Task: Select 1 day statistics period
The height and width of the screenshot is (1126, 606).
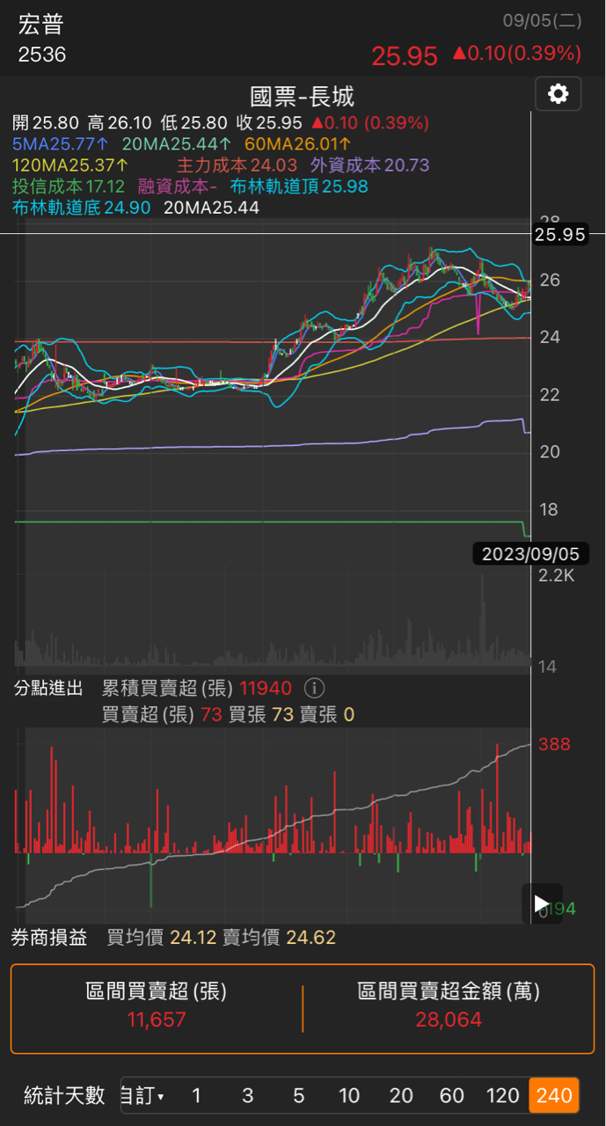Action: click(196, 1096)
